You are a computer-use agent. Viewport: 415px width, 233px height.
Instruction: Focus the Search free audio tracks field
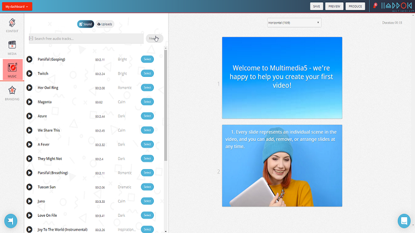86,39
